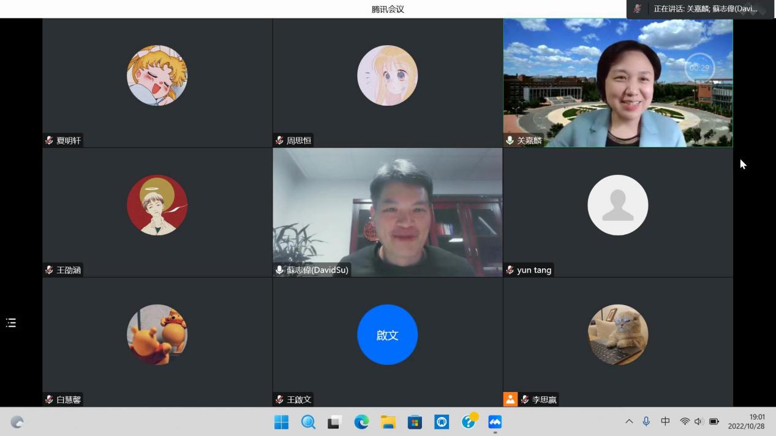
Task: Click the system tray microphone icon
Action: coord(646,421)
